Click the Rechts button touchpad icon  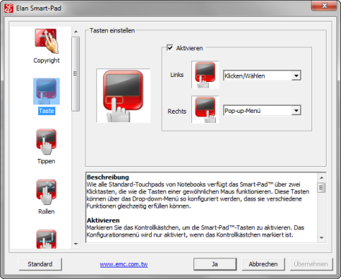tap(205, 109)
